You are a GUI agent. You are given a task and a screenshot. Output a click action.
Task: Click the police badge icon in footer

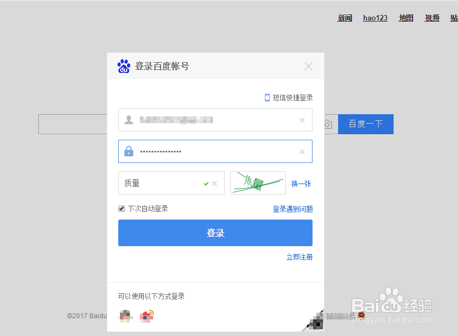click(361, 315)
